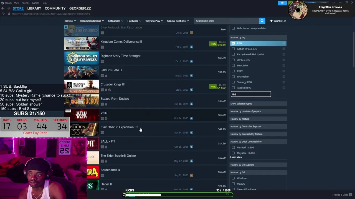Click the Learn More link
The height and width of the screenshot is (199, 355).
pos(236,157)
